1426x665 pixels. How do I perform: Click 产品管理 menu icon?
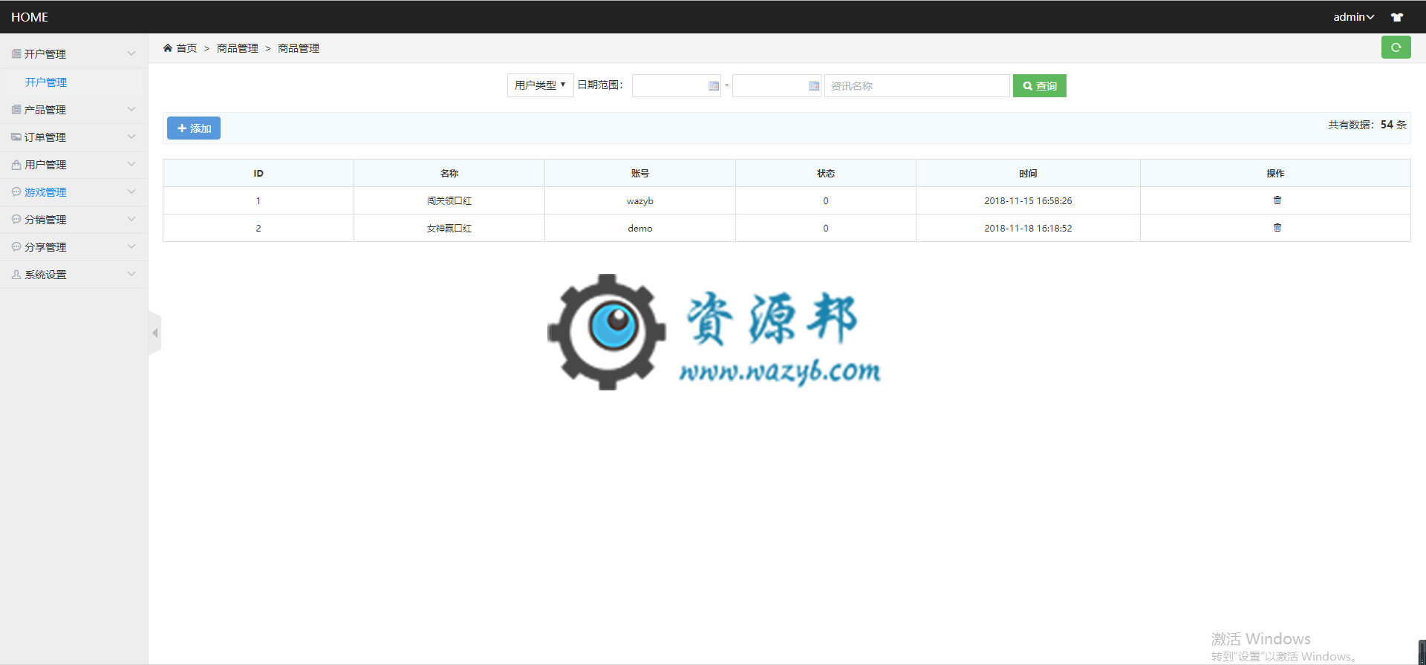[16, 109]
